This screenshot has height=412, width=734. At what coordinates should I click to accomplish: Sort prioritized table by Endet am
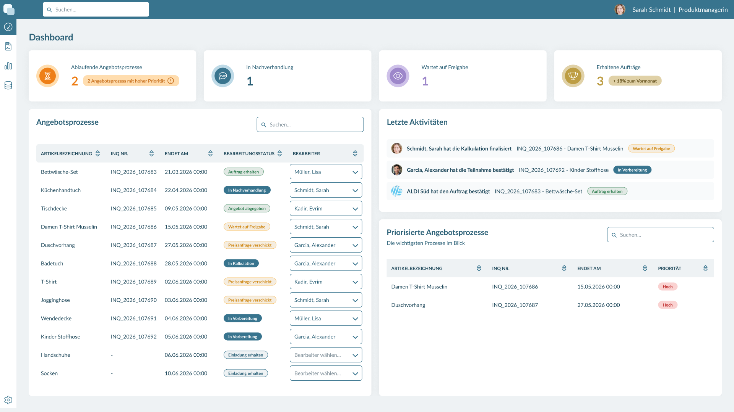click(x=645, y=268)
